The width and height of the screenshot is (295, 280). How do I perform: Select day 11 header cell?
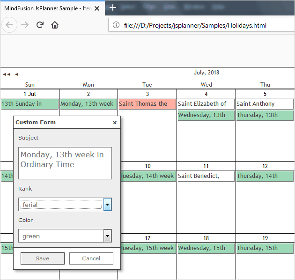206,166
